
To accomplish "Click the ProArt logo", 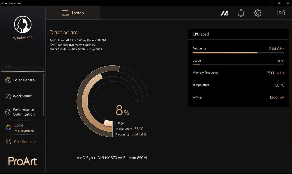I will [x=23, y=161].
